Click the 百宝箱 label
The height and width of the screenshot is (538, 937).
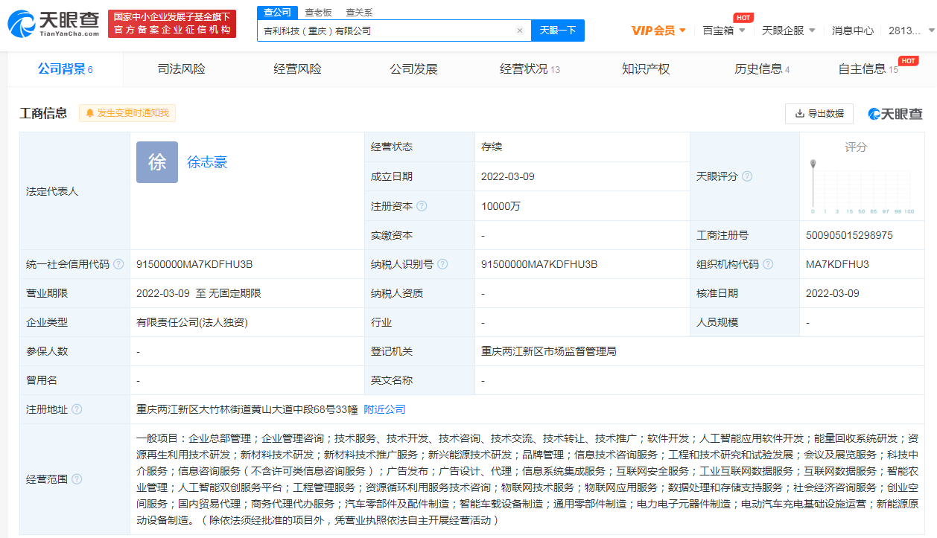pos(718,31)
